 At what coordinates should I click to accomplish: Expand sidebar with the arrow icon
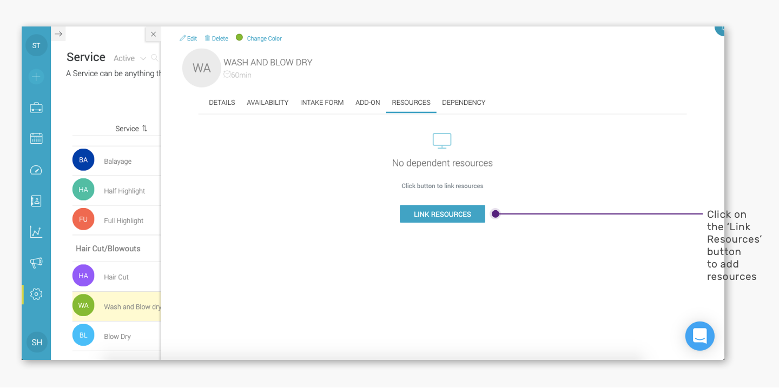point(58,34)
